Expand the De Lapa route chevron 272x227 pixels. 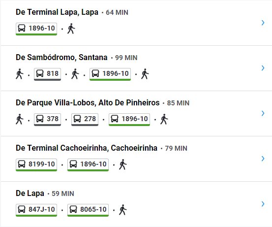[x=263, y=204]
